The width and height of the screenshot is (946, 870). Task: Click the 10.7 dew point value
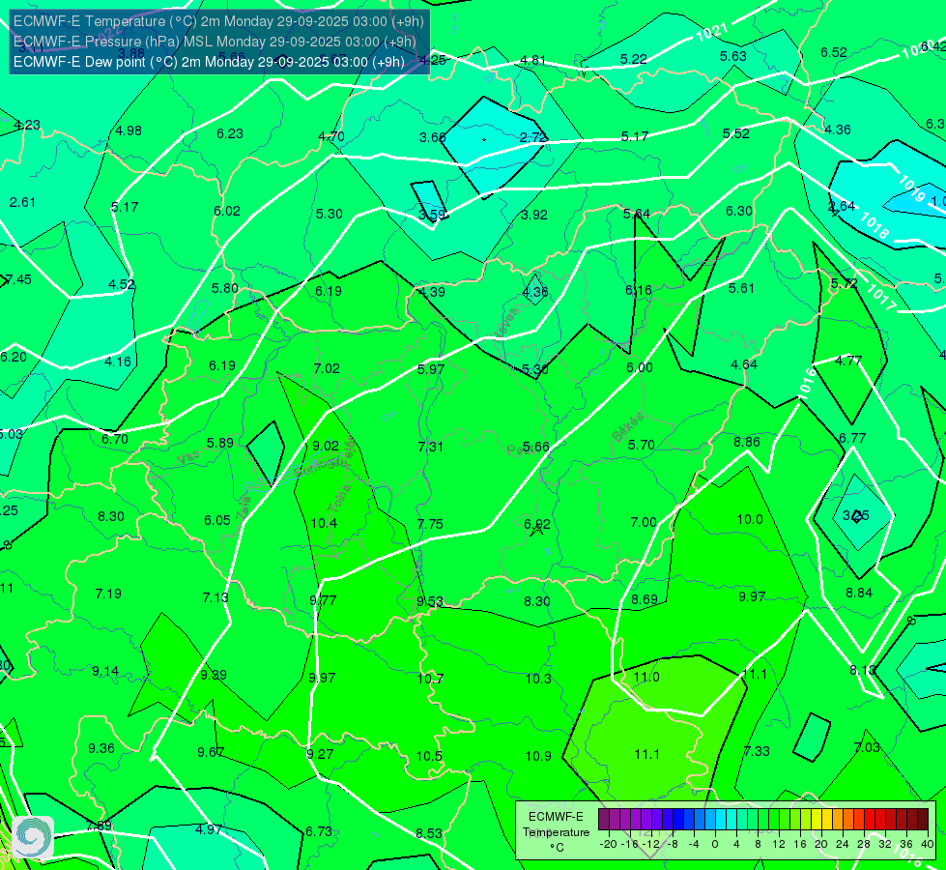point(430,680)
